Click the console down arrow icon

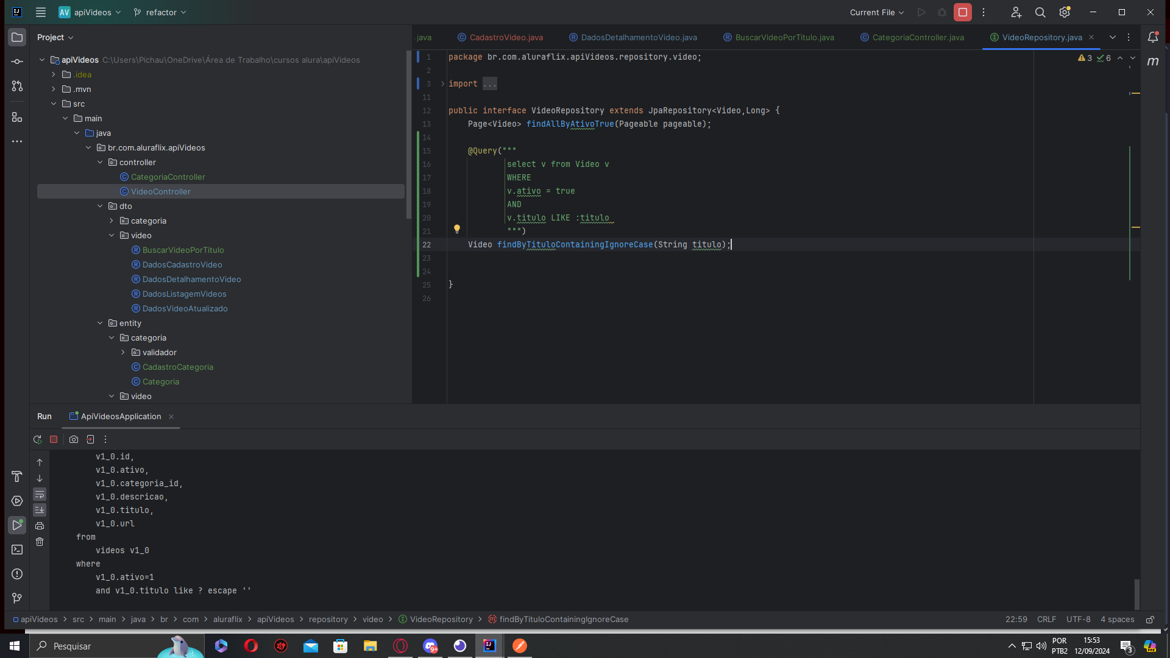click(x=40, y=478)
